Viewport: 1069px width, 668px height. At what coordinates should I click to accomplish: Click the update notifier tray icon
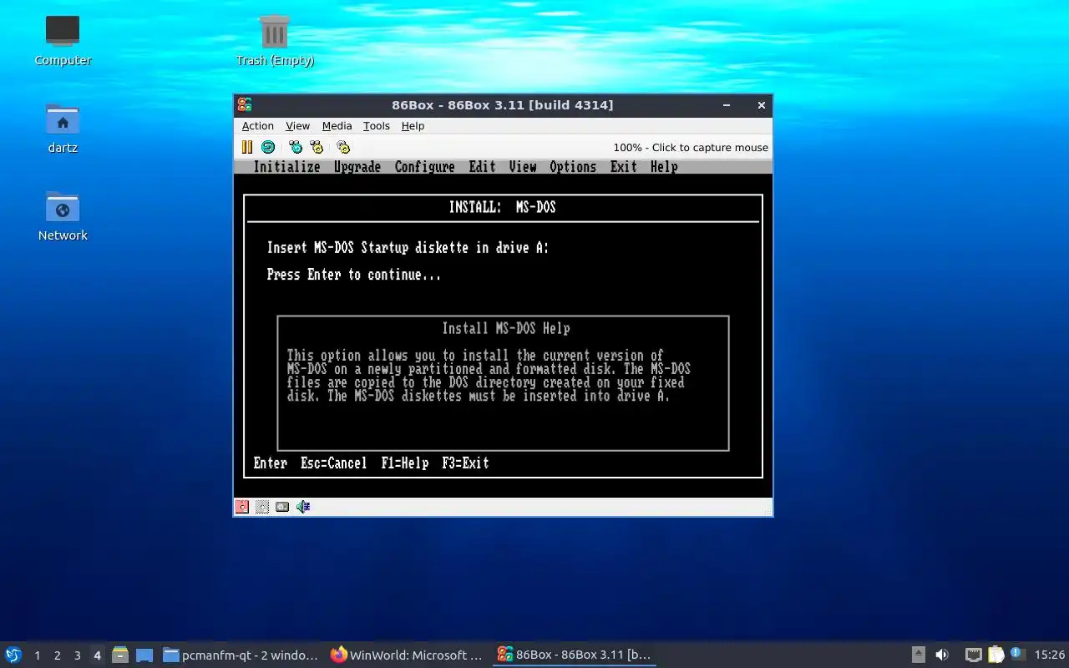(1017, 654)
